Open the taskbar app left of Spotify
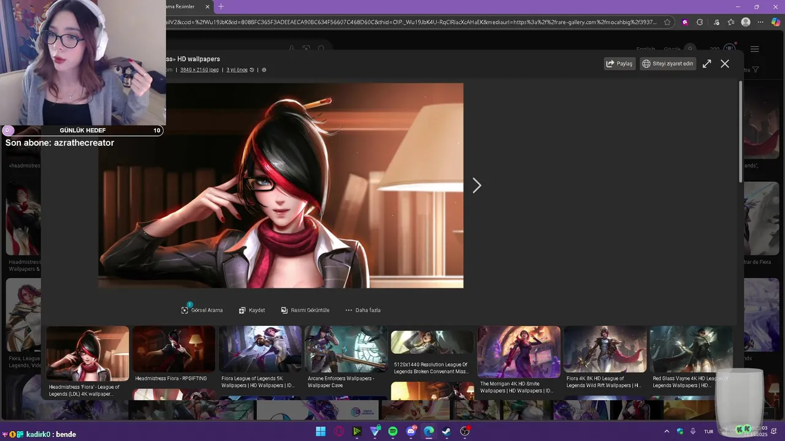 375,431
